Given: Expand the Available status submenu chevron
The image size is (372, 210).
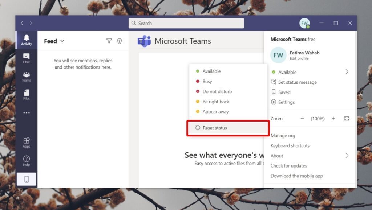Looking at the screenshot, I should [347, 72].
